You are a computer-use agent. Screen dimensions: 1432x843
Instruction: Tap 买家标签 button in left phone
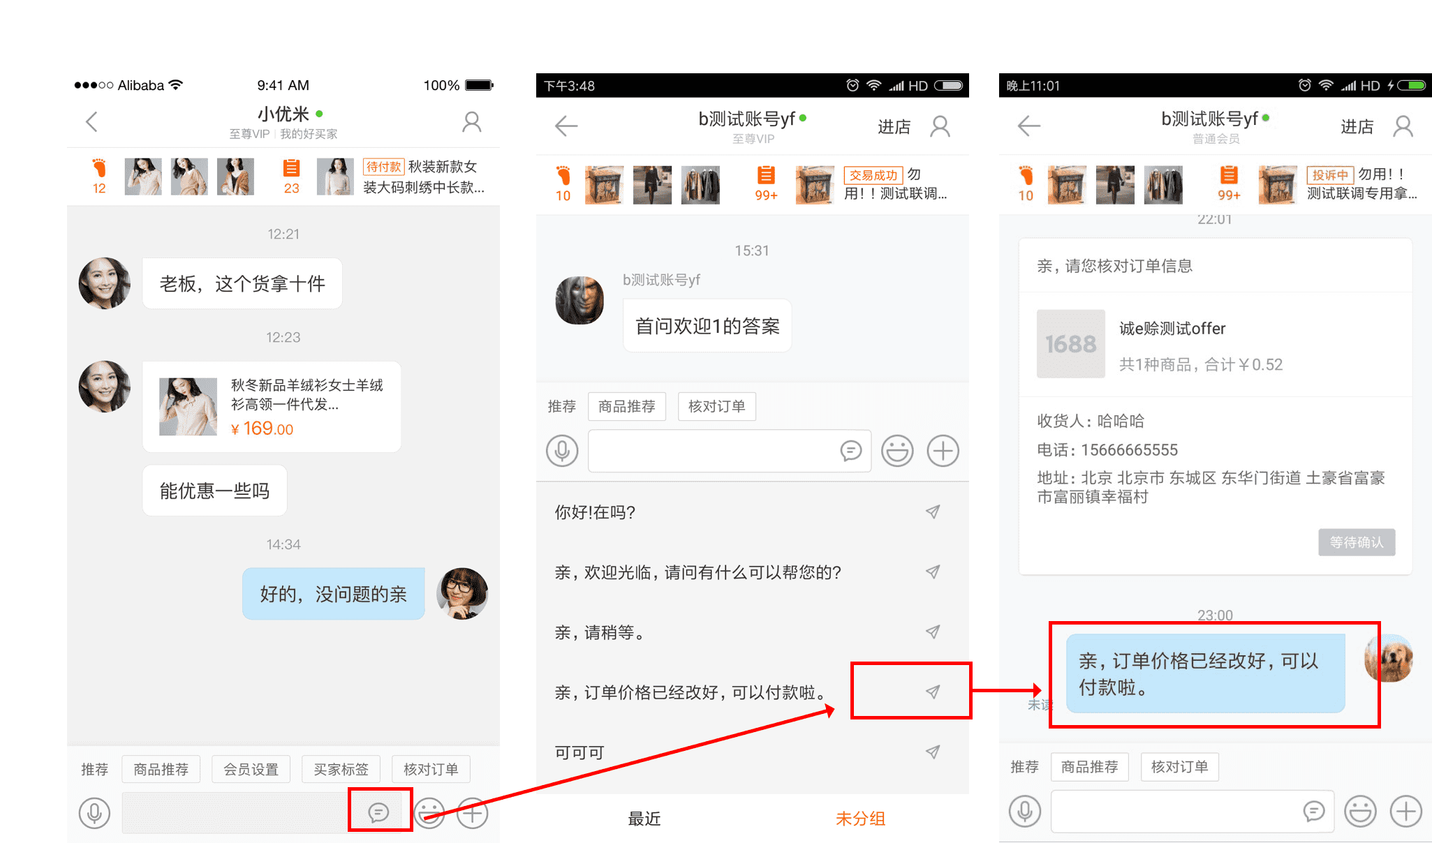(x=341, y=769)
